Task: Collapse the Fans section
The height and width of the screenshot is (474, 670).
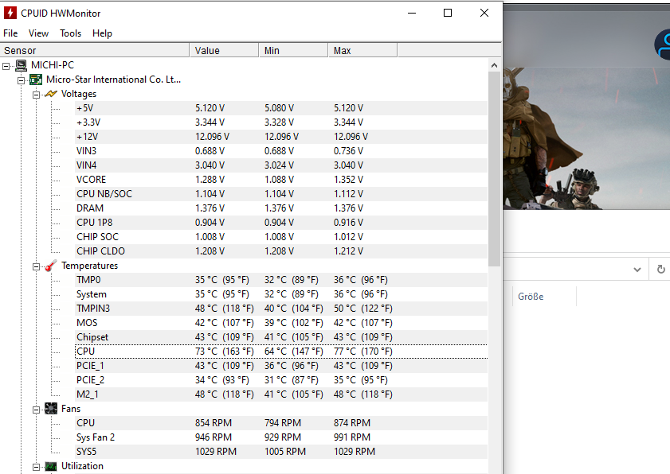Action: click(37, 410)
